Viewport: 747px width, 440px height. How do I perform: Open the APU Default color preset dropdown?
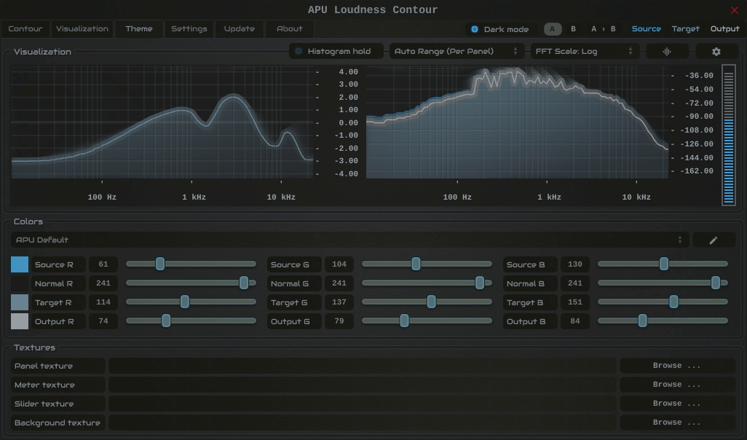(349, 240)
